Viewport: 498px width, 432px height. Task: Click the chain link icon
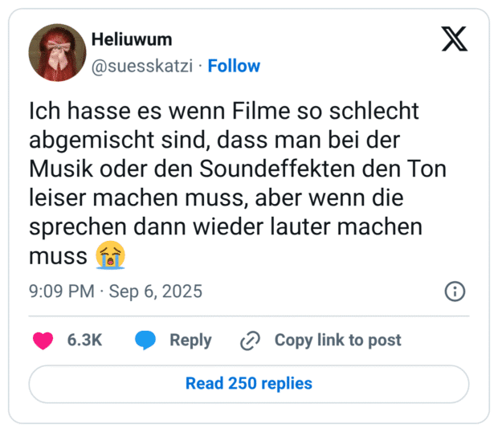pyautogui.click(x=251, y=340)
